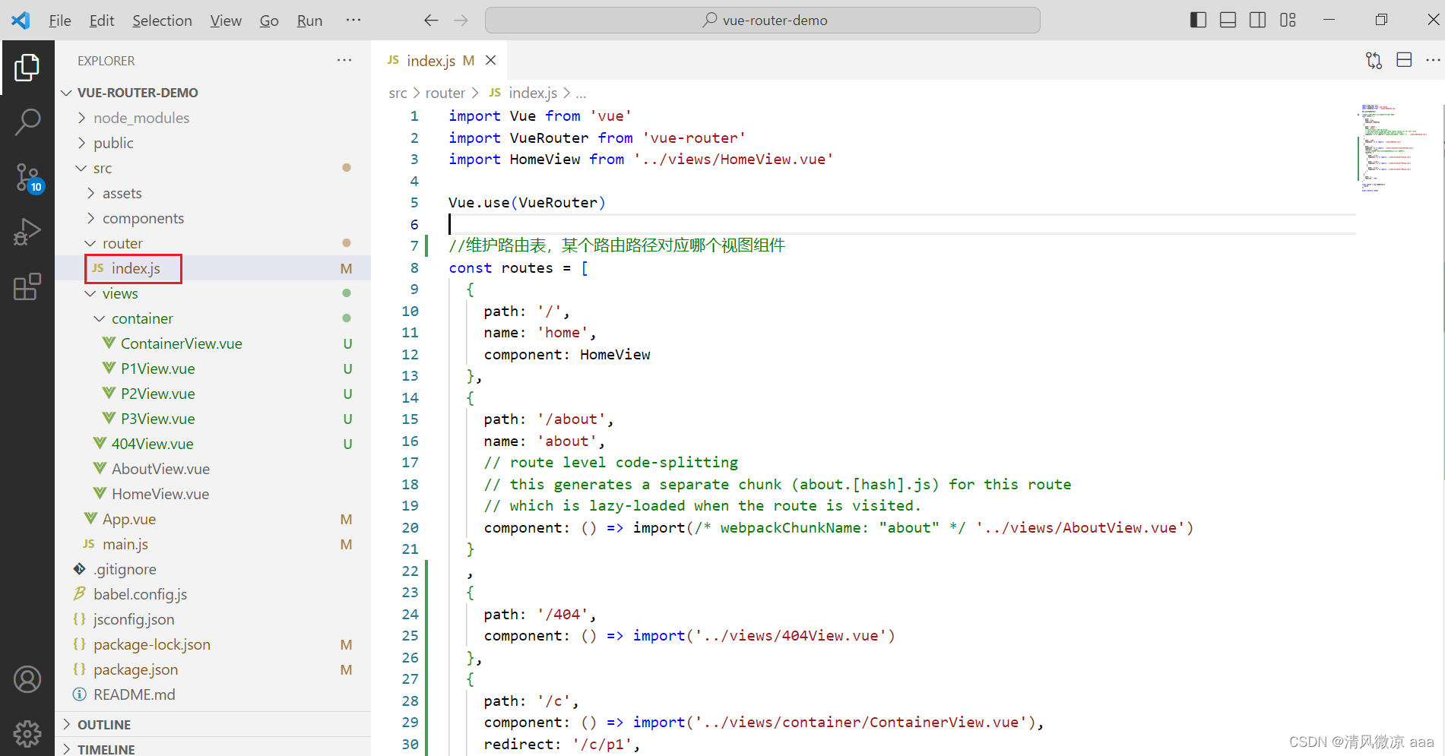This screenshot has height=756, width=1445.
Task: Open the Run and Debug view
Action: click(27, 232)
